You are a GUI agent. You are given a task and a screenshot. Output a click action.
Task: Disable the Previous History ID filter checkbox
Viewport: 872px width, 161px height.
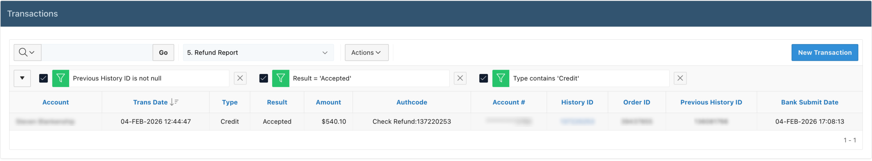click(44, 78)
